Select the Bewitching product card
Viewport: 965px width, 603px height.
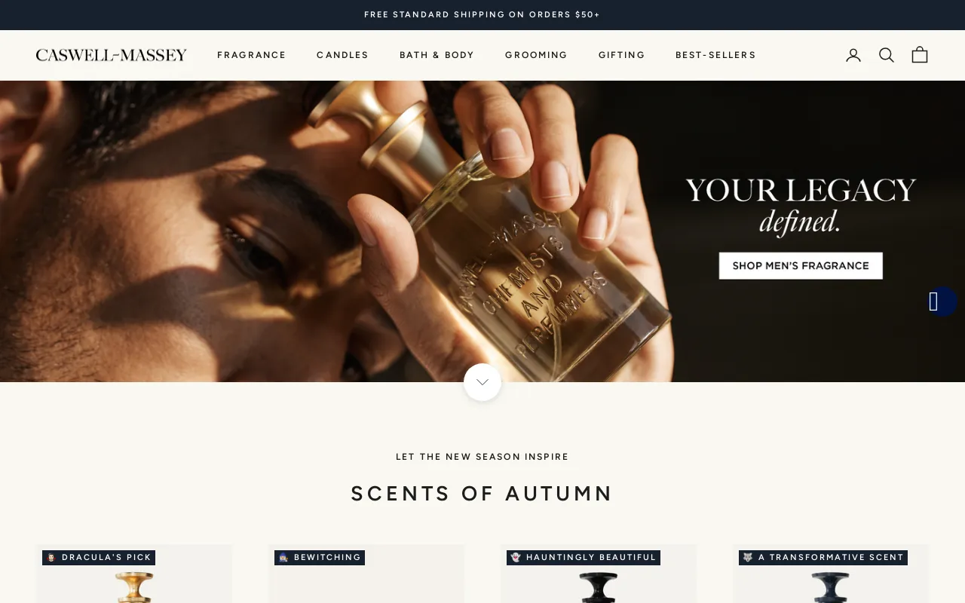pyautogui.click(x=366, y=574)
